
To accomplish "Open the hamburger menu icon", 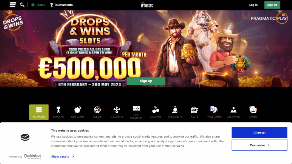I will (x=13, y=5).
